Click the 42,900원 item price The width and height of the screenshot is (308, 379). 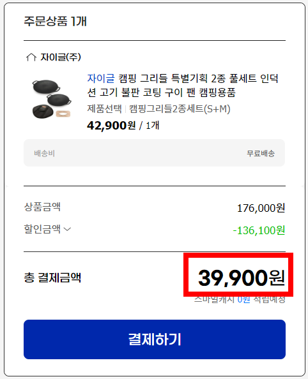tap(111, 126)
